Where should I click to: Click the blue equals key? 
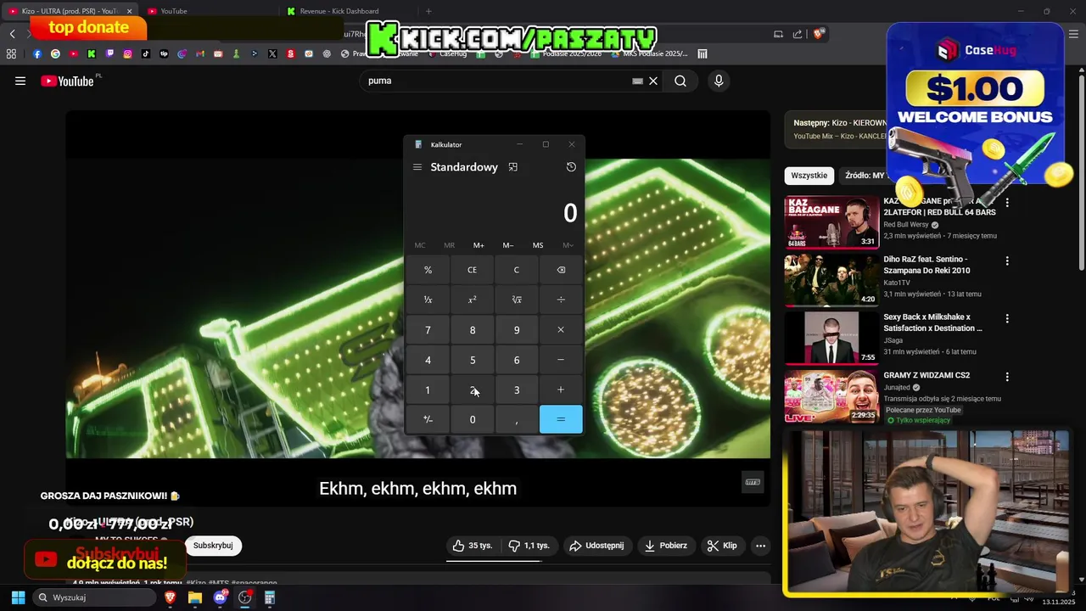point(561,419)
